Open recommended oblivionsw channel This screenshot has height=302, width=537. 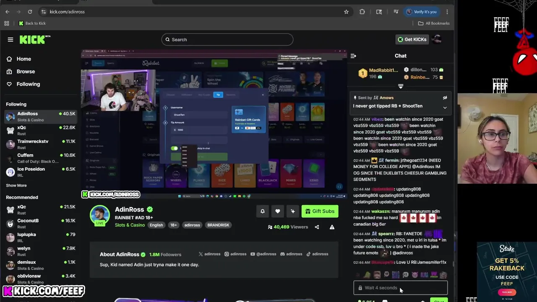(x=40, y=279)
